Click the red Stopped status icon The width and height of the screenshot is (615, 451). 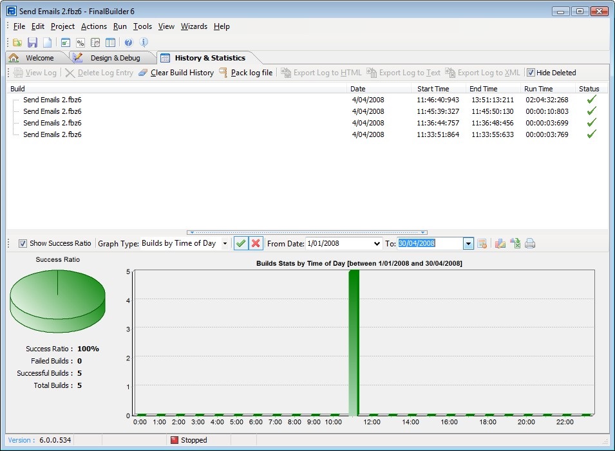(175, 440)
